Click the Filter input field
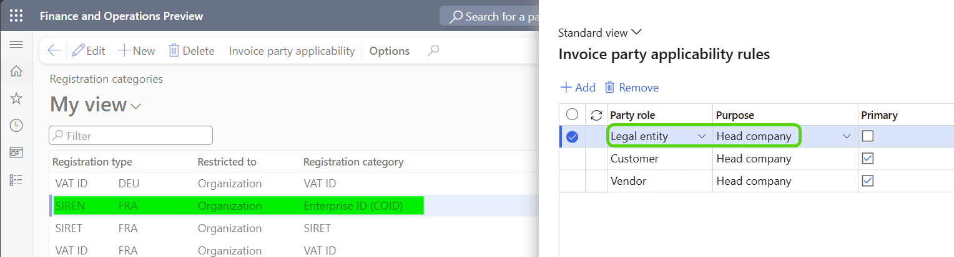This screenshot has height=257, width=954. [130, 136]
